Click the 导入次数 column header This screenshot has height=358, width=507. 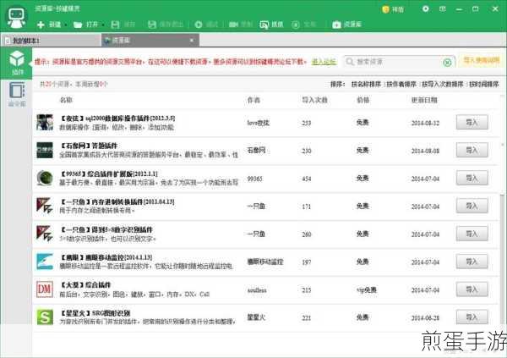point(314,100)
